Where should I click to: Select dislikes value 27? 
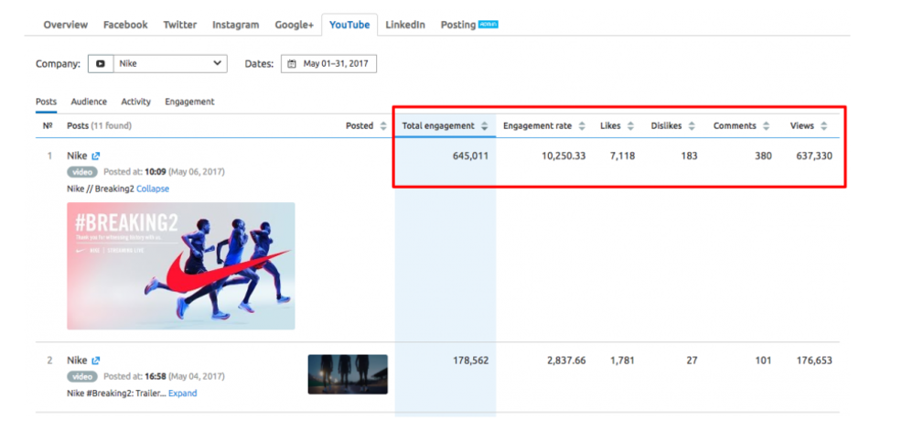point(692,361)
